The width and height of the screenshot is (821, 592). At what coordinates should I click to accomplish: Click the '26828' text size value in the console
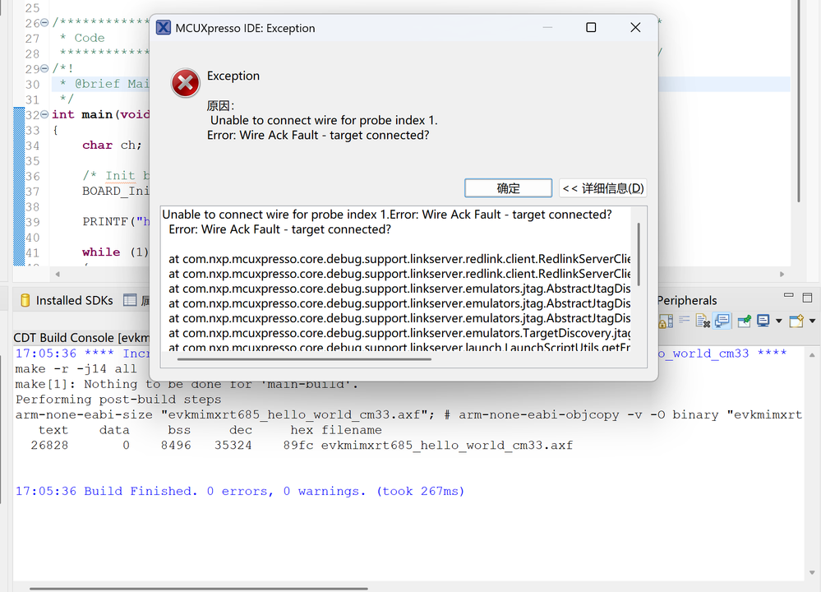(49, 446)
